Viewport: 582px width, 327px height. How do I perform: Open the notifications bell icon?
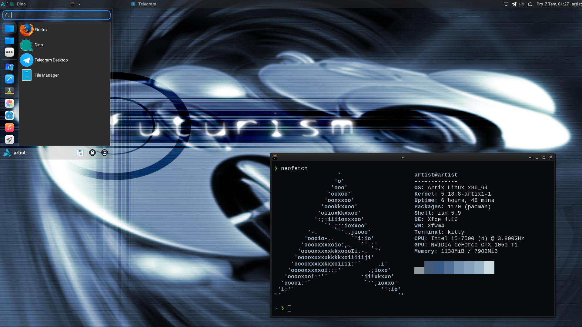pyautogui.click(x=530, y=4)
